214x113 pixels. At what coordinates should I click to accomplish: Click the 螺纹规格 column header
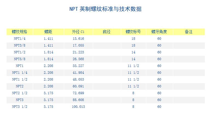point(19,32)
